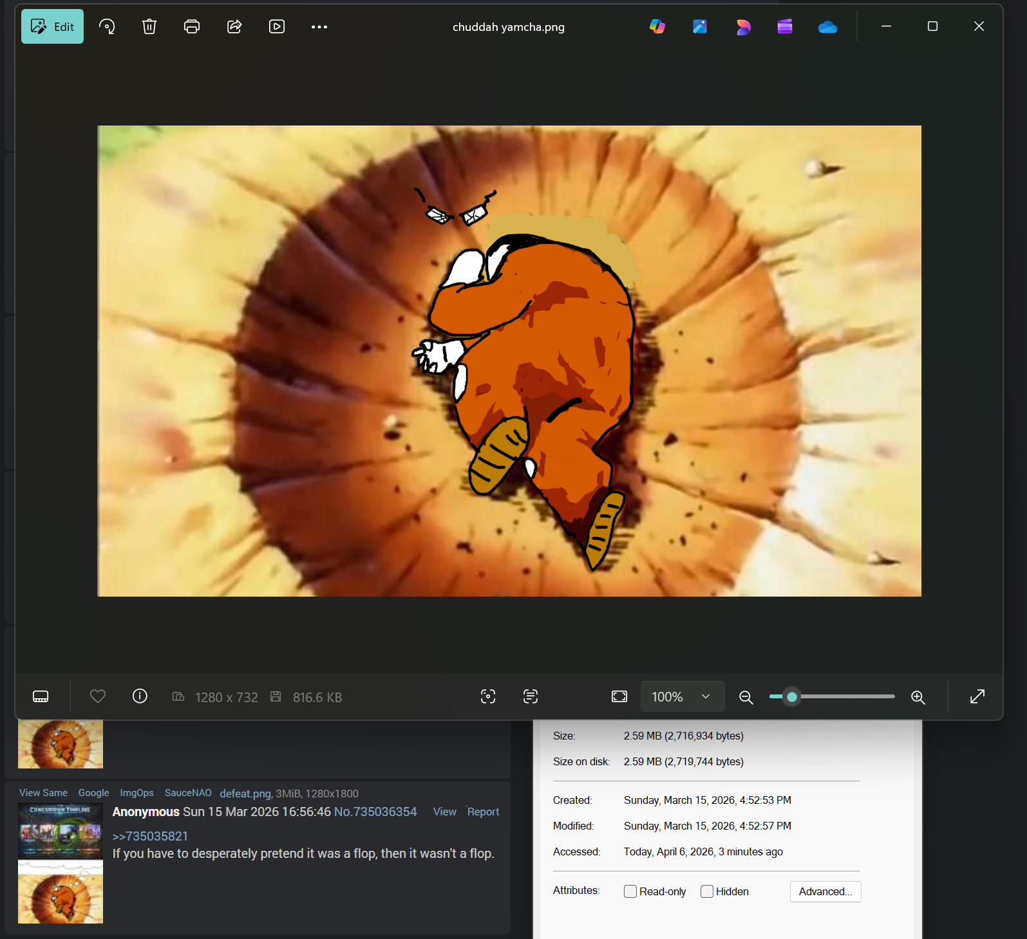1027x939 pixels.
Task: Click the 816.6 KB file size text
Action: click(317, 698)
